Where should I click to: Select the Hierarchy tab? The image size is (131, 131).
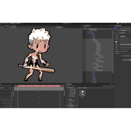click(88, 25)
